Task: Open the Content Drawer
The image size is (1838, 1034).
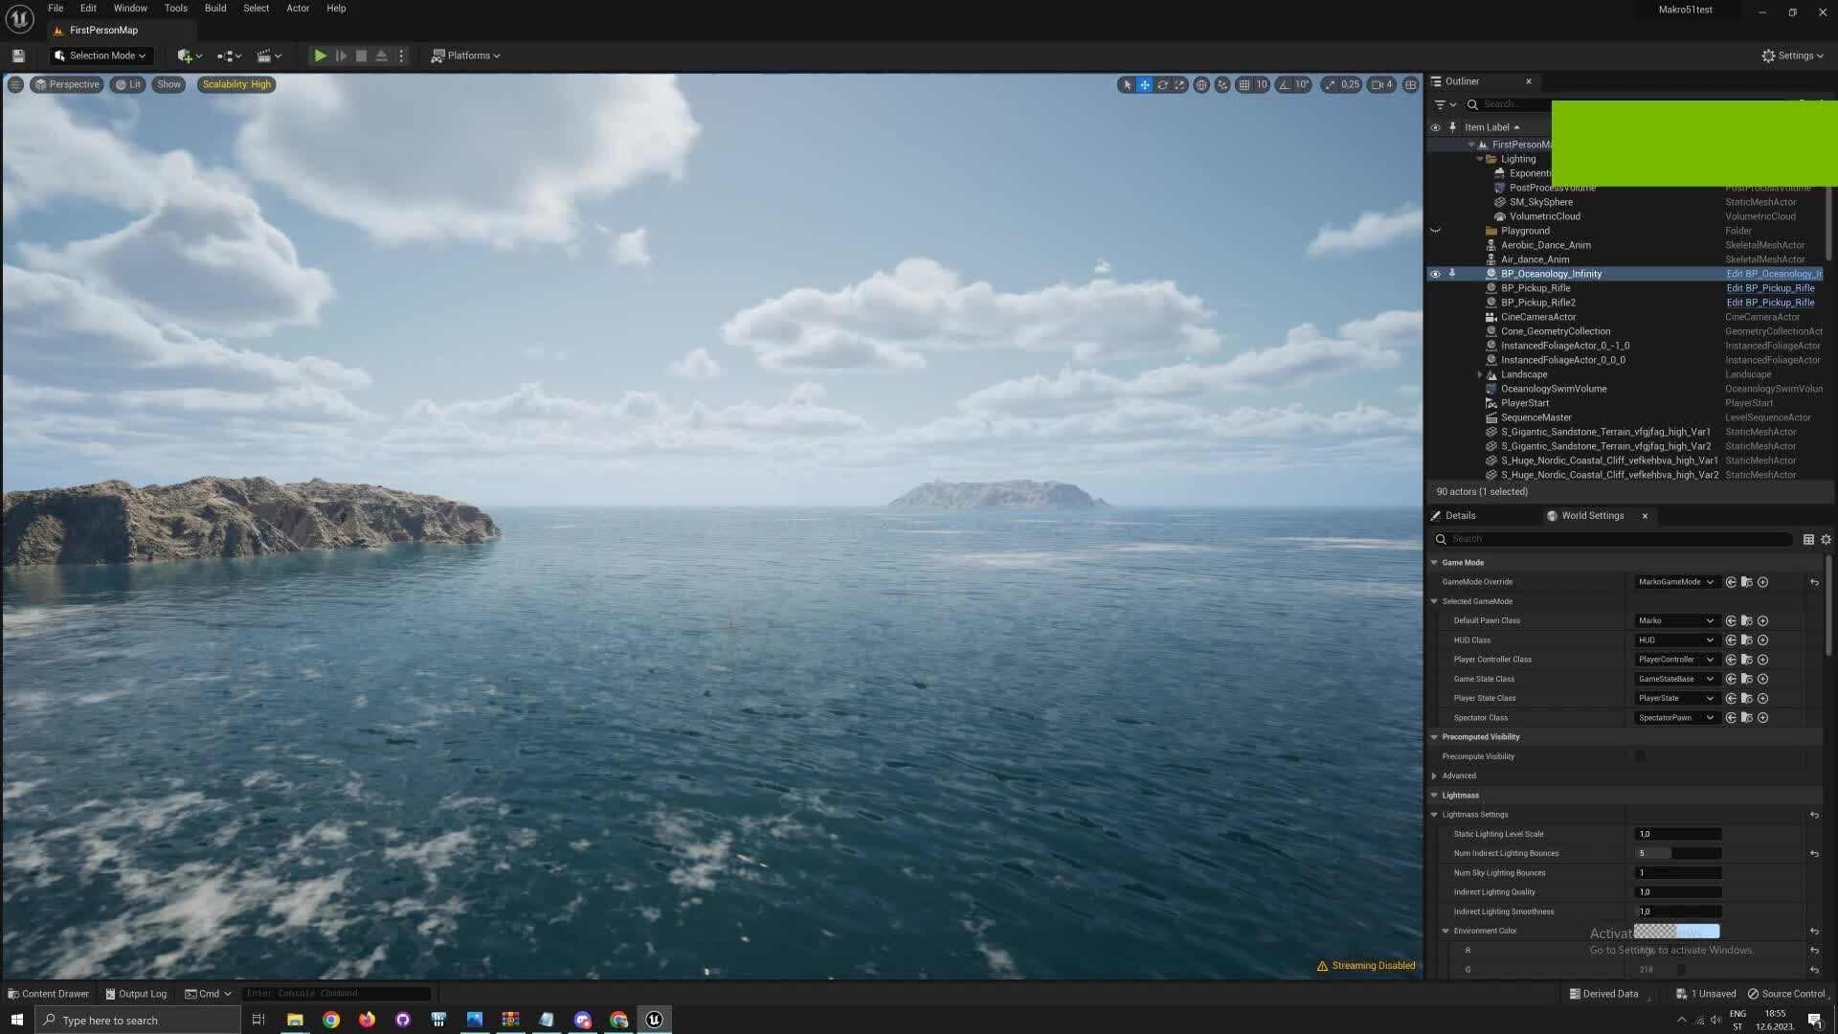Action: tap(47, 993)
